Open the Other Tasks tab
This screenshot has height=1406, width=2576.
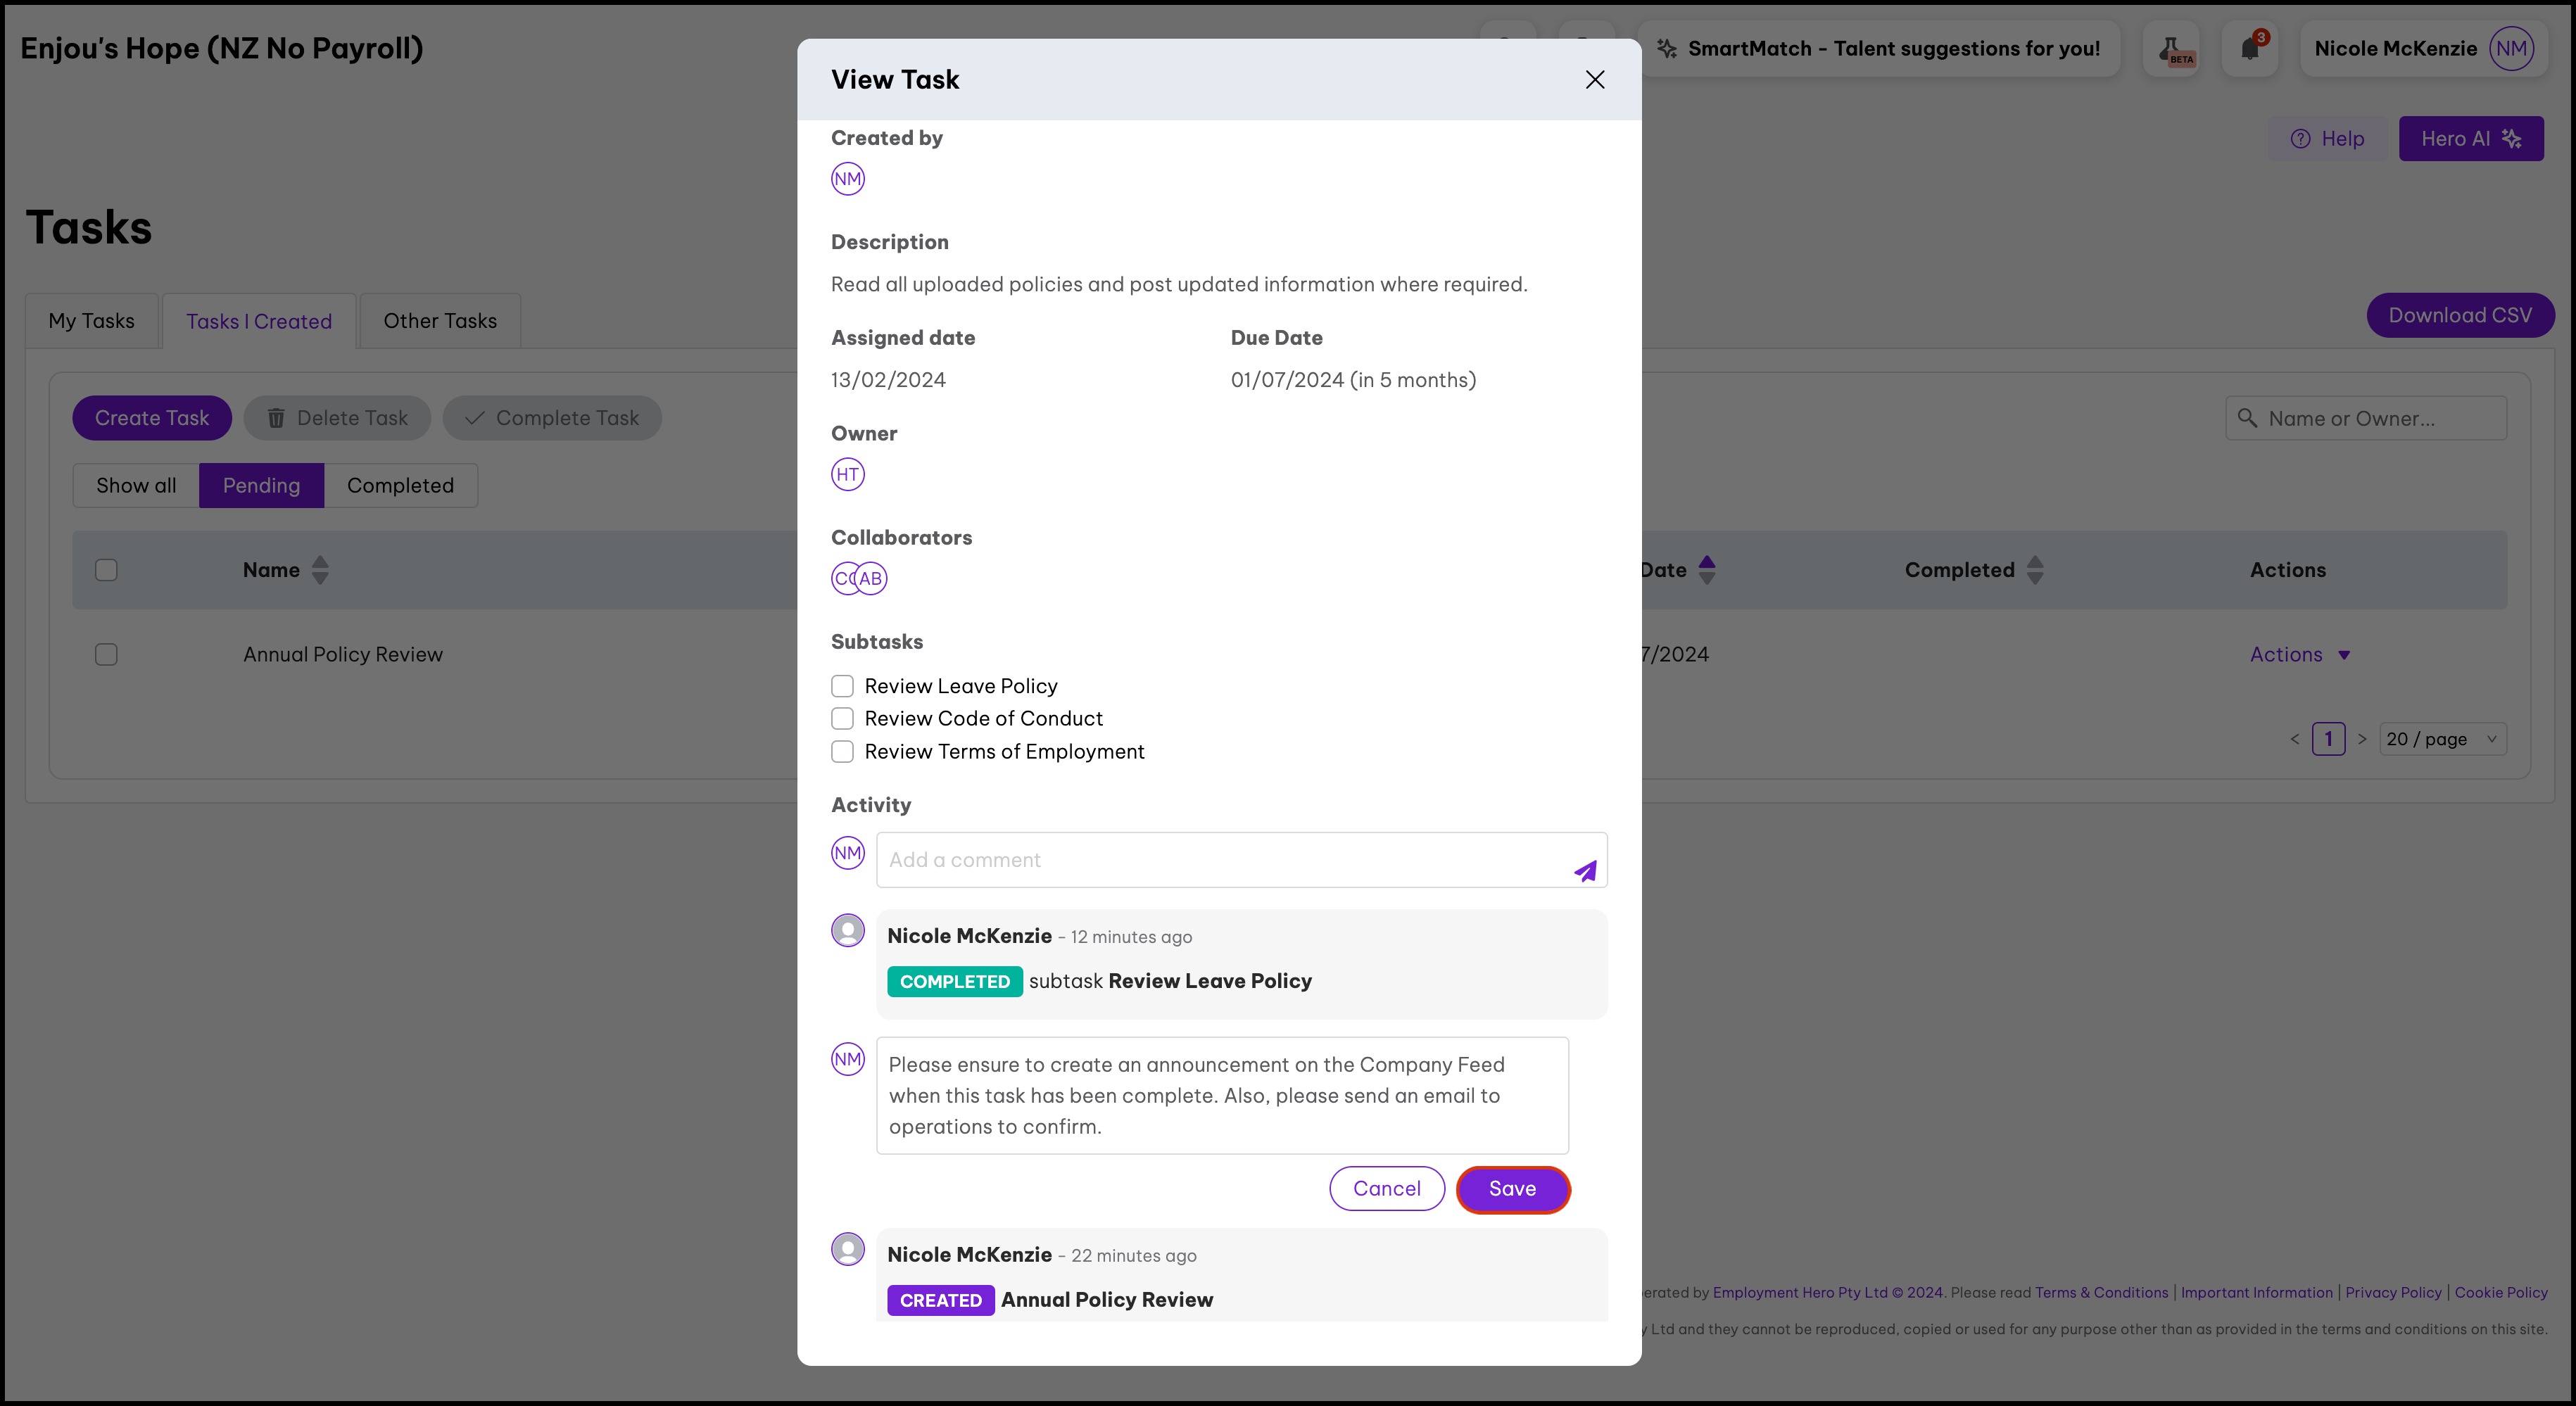(440, 321)
